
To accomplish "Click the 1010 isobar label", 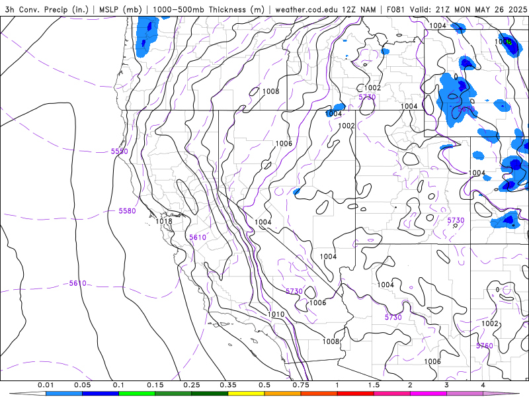I will click(x=276, y=314).
